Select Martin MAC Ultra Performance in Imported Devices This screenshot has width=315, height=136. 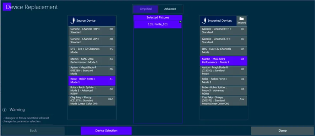tap(224, 61)
